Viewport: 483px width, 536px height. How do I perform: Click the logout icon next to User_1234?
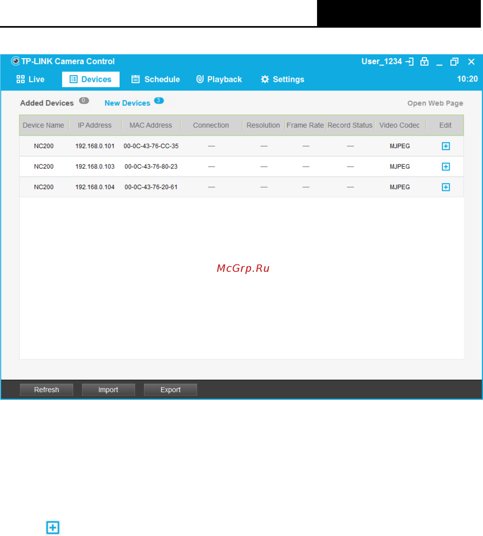[x=410, y=62]
